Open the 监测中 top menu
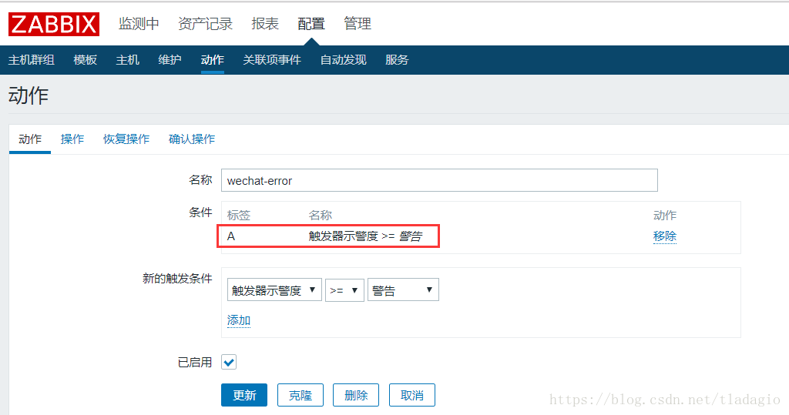This screenshot has height=415, width=789. coord(139,24)
